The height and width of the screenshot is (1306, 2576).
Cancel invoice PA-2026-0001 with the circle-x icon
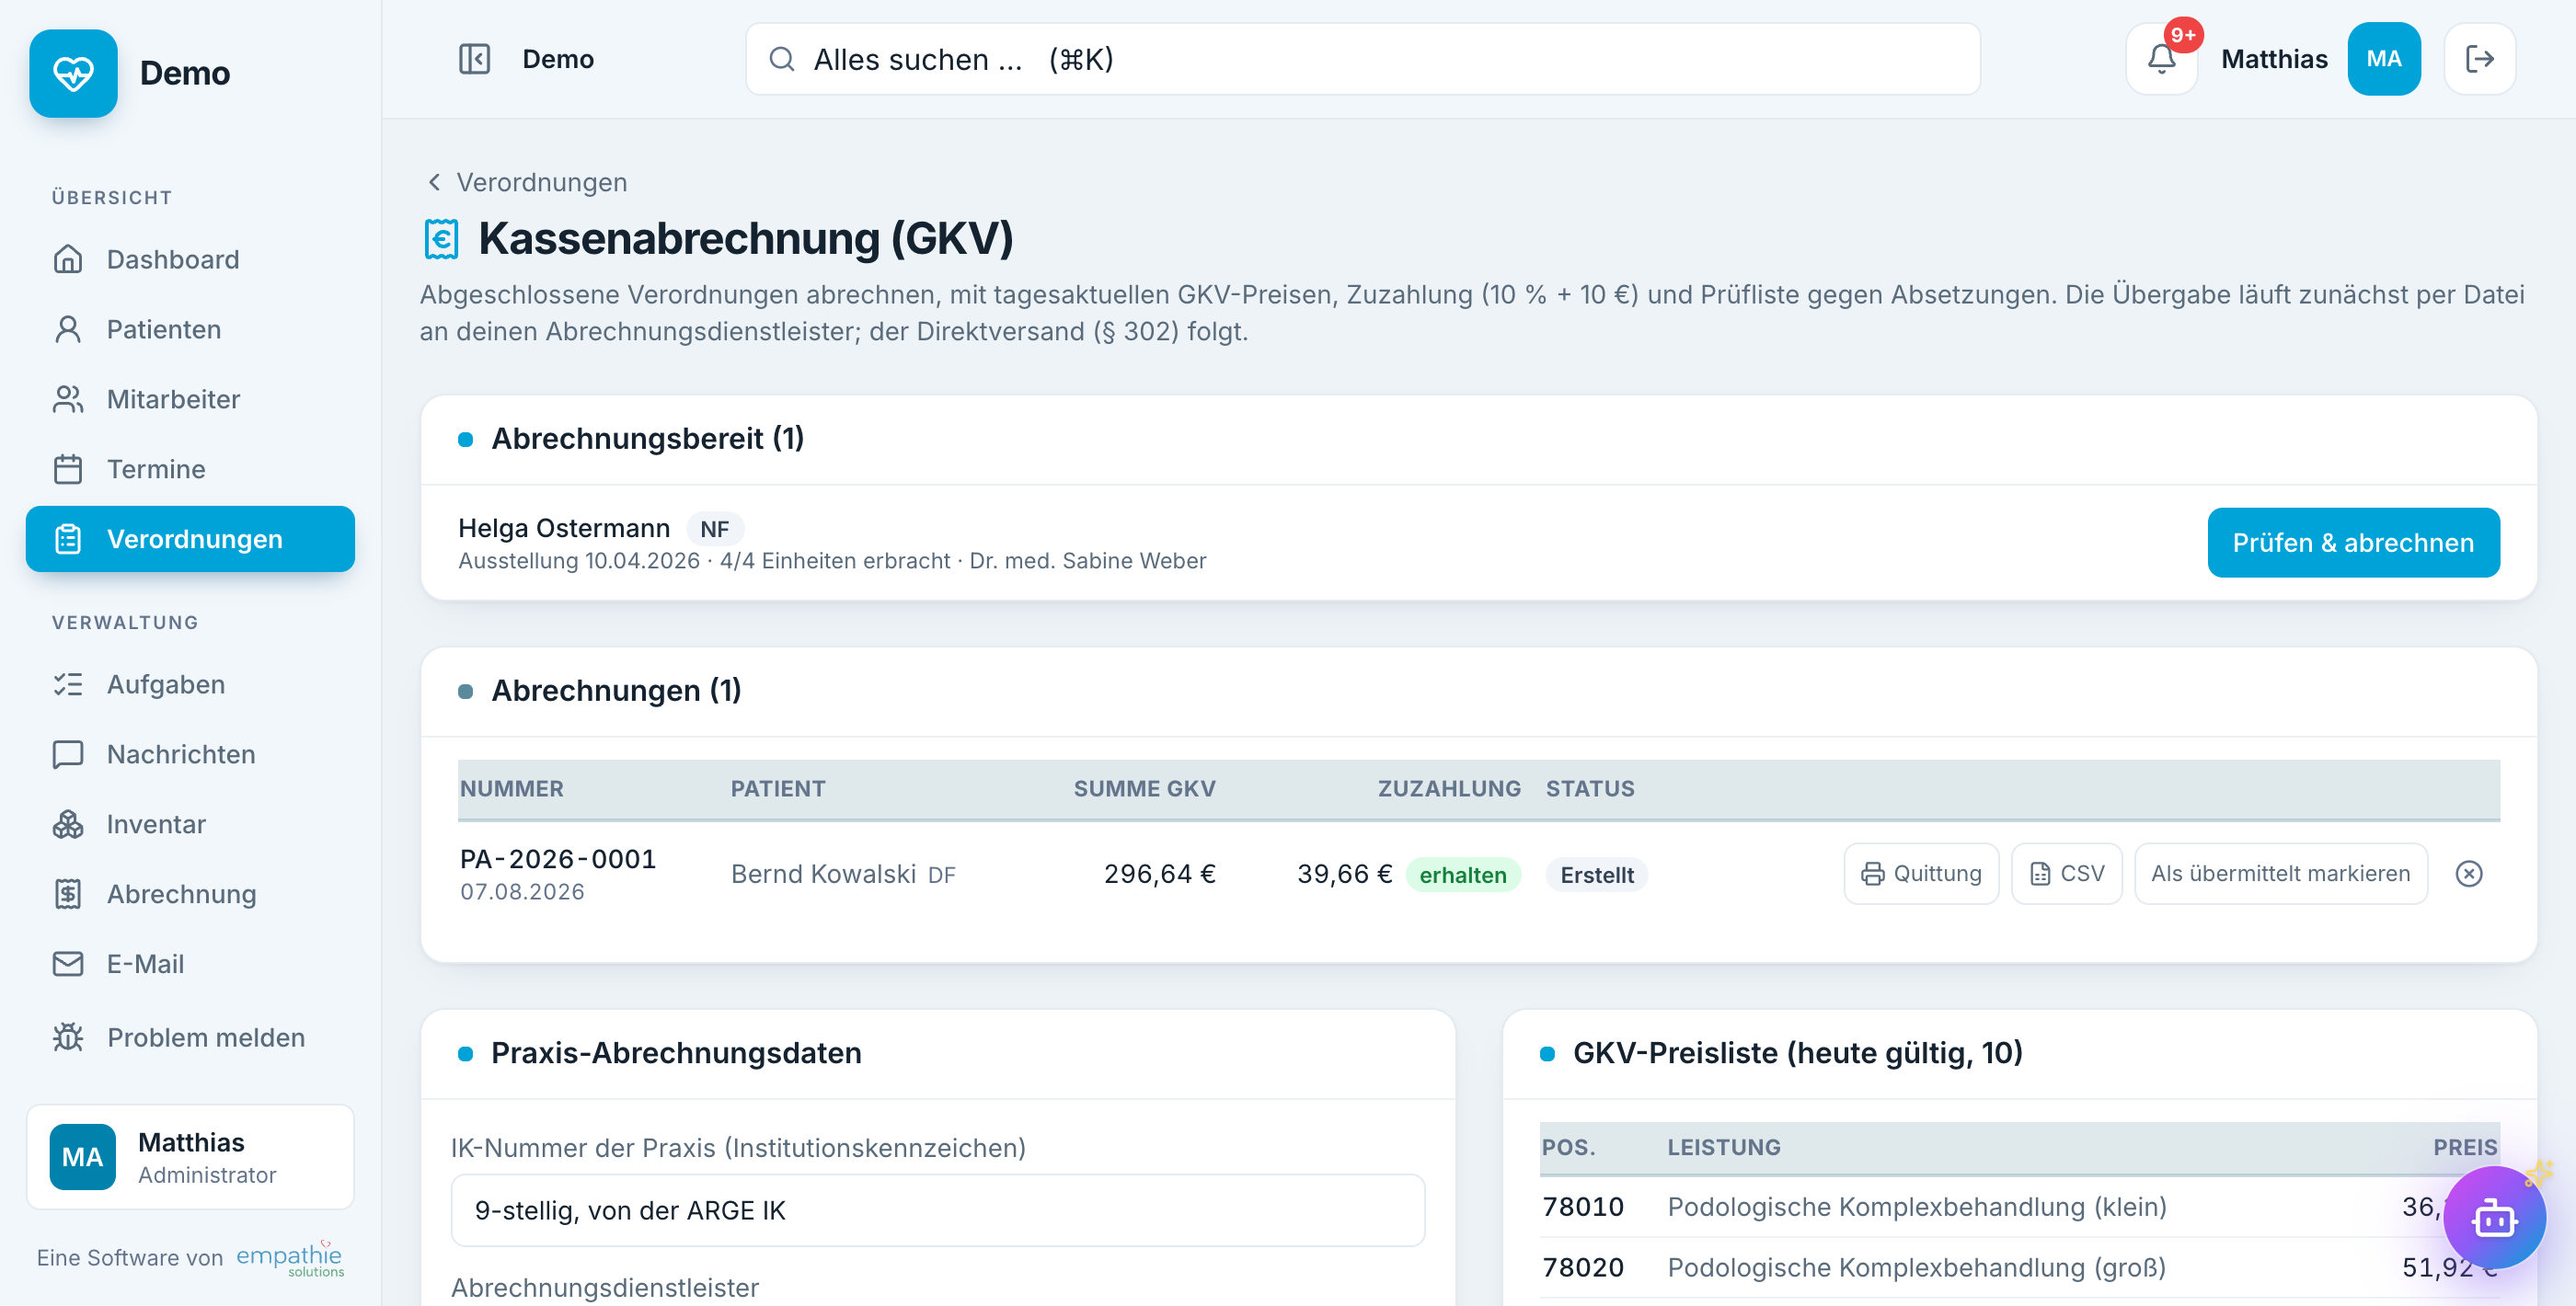2468,873
